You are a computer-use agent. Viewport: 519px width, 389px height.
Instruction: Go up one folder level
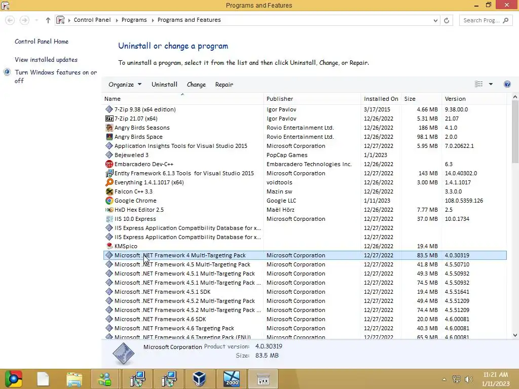48,20
